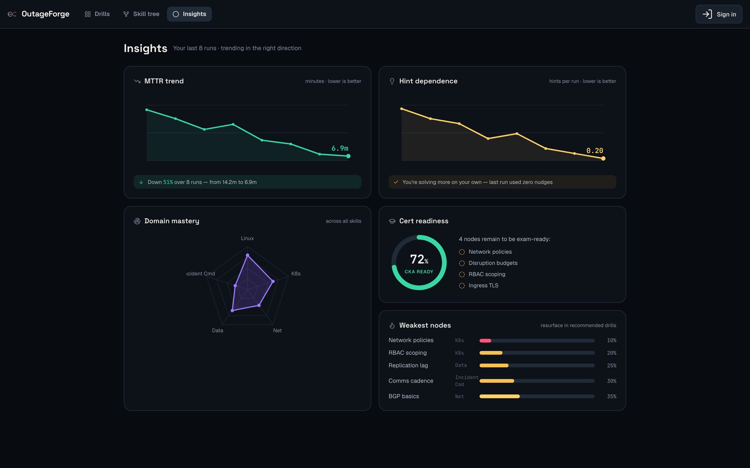The height and width of the screenshot is (468, 750).
Task: Click the K8s label on radar chart
Action: [296, 274]
